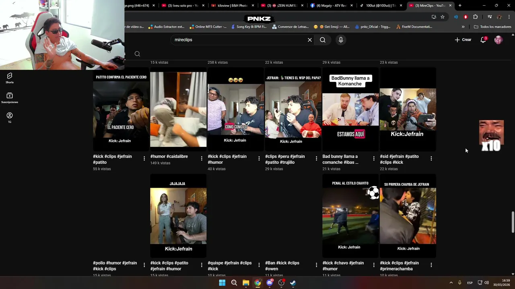Open '#Ban #kick #clips #owen' title

[x=282, y=266]
